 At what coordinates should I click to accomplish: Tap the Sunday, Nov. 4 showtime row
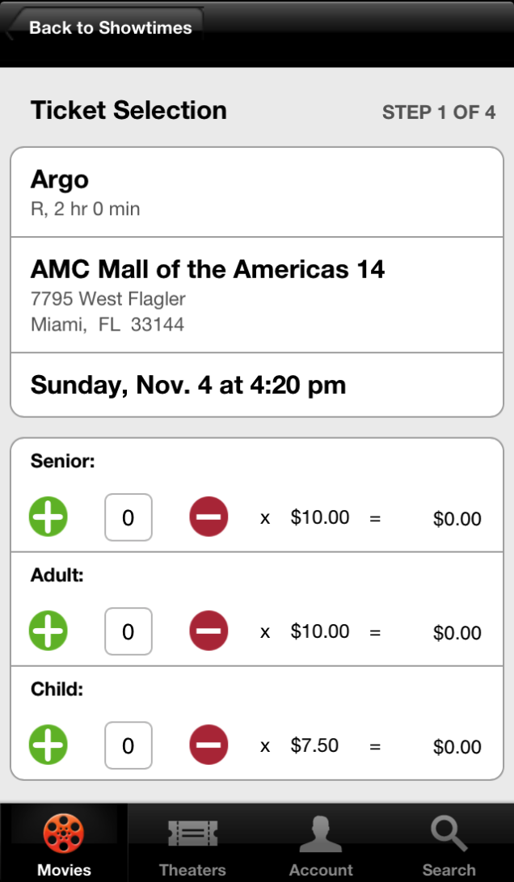(257, 386)
